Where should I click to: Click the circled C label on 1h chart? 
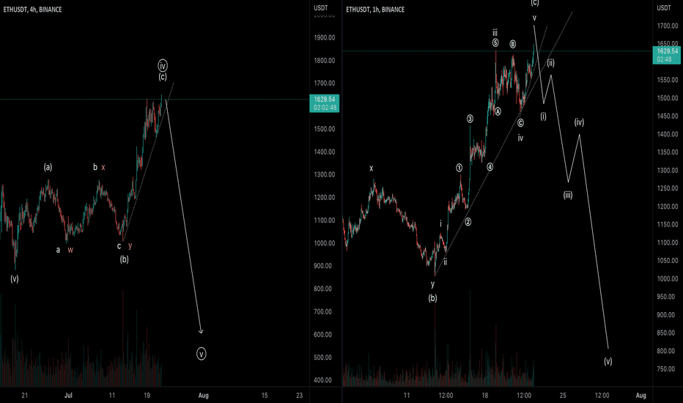pos(520,123)
